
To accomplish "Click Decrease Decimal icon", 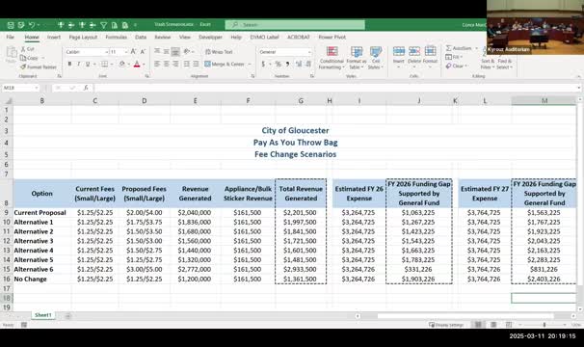I will click(308, 65).
